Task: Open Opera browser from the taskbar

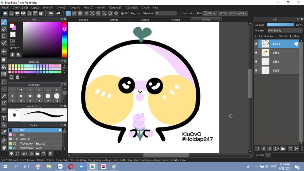Action: tap(71, 167)
